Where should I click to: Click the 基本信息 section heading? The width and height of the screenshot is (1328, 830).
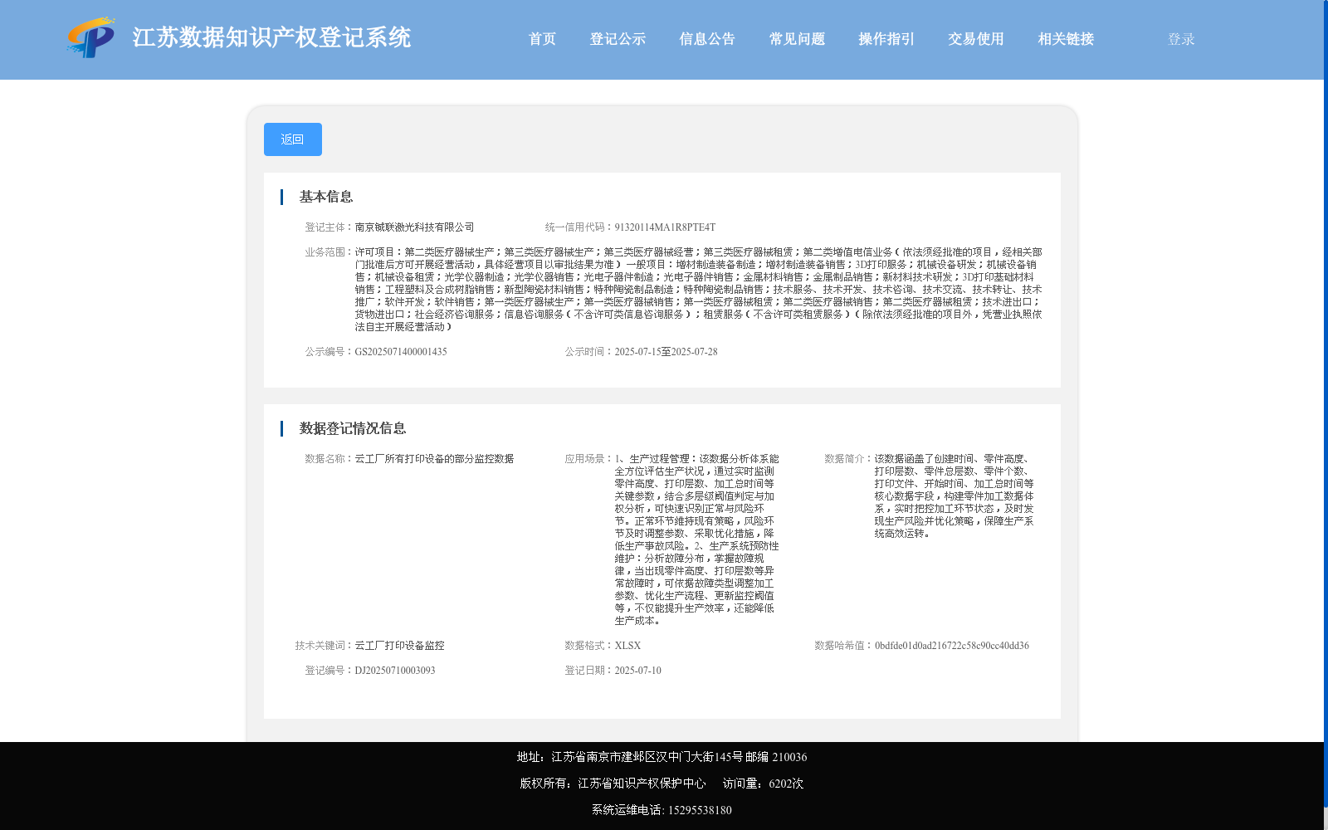[326, 197]
